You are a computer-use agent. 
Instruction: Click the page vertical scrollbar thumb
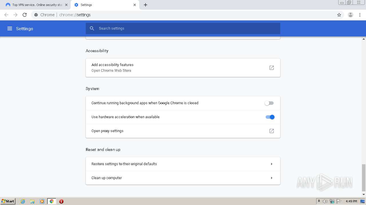point(364,178)
